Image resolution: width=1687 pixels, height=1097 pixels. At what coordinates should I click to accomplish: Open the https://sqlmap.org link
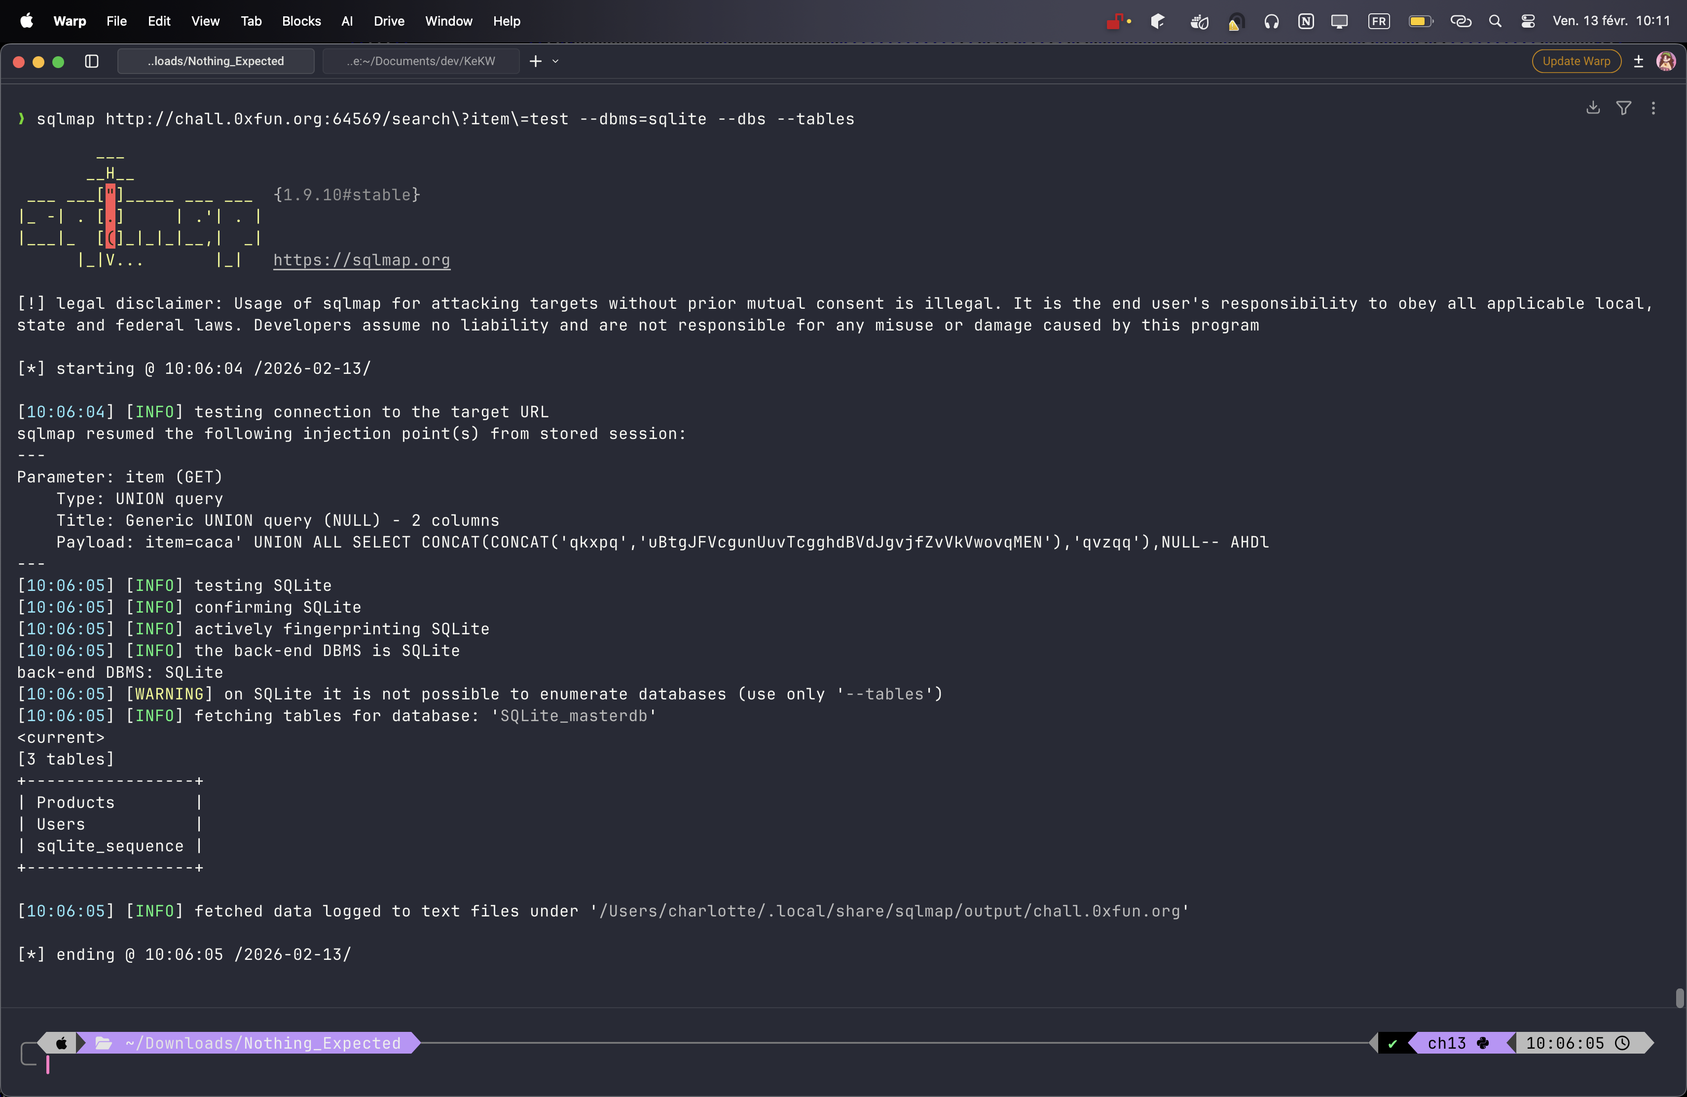[x=362, y=260]
